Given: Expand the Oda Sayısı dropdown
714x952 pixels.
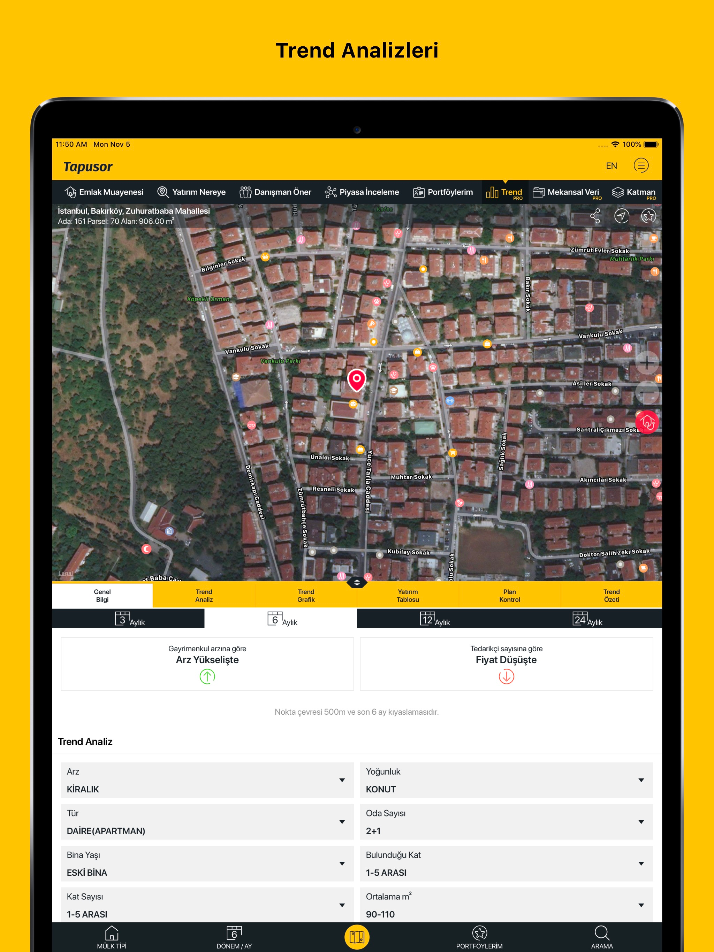Looking at the screenshot, I should tap(506, 822).
